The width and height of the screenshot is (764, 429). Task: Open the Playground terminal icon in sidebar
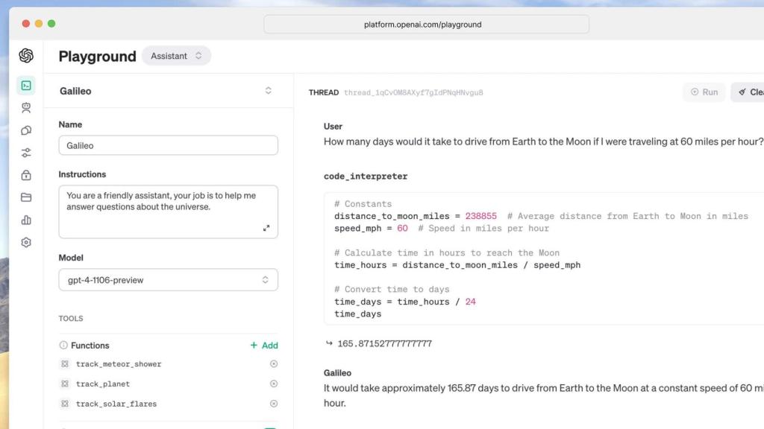click(26, 86)
